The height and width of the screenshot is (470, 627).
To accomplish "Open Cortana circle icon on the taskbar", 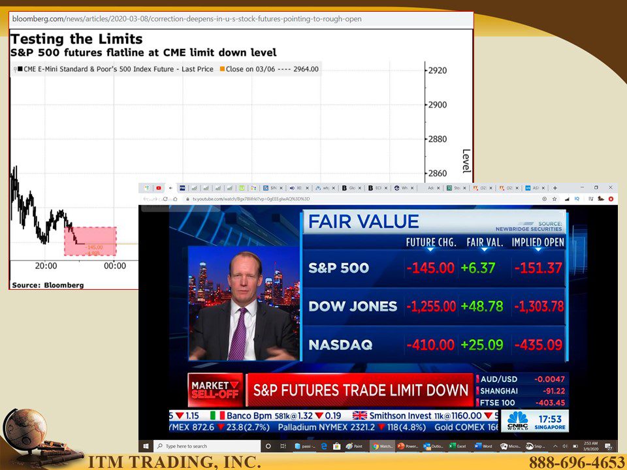I will 268,446.
